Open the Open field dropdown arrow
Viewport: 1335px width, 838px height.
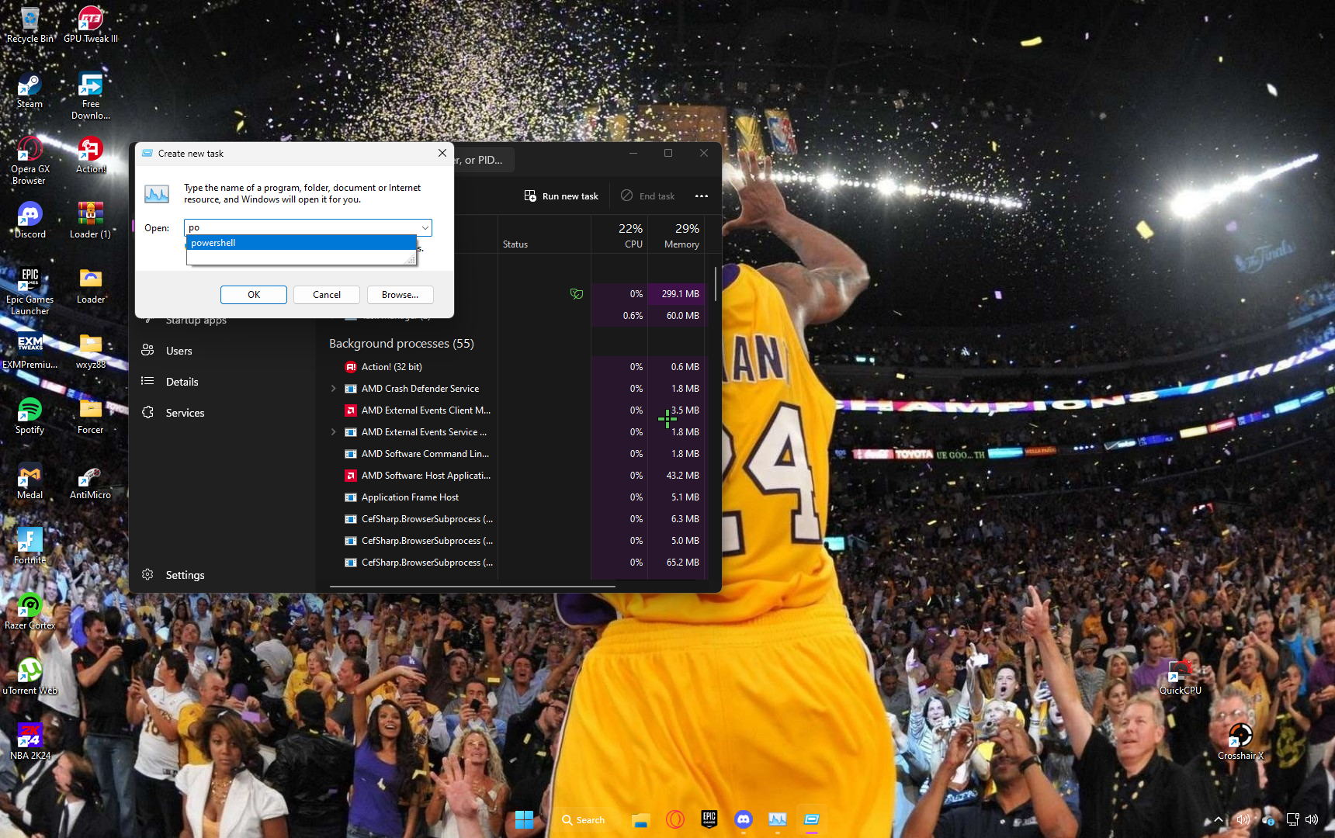click(x=425, y=227)
